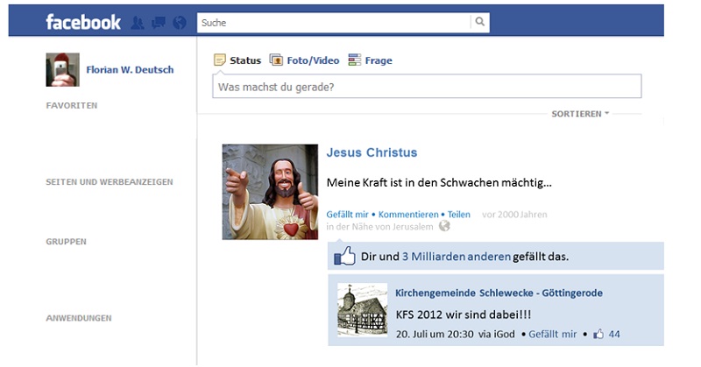Image resolution: width=701 pixels, height=367 pixels.
Task: Click the Kommentieren link
Action: pyautogui.click(x=408, y=215)
